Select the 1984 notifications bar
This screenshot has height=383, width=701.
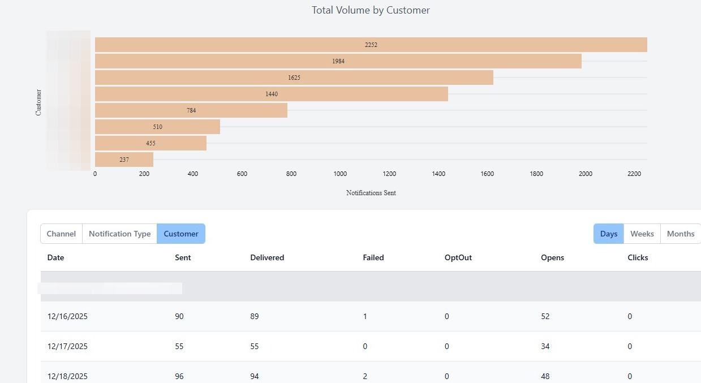[x=338, y=61]
